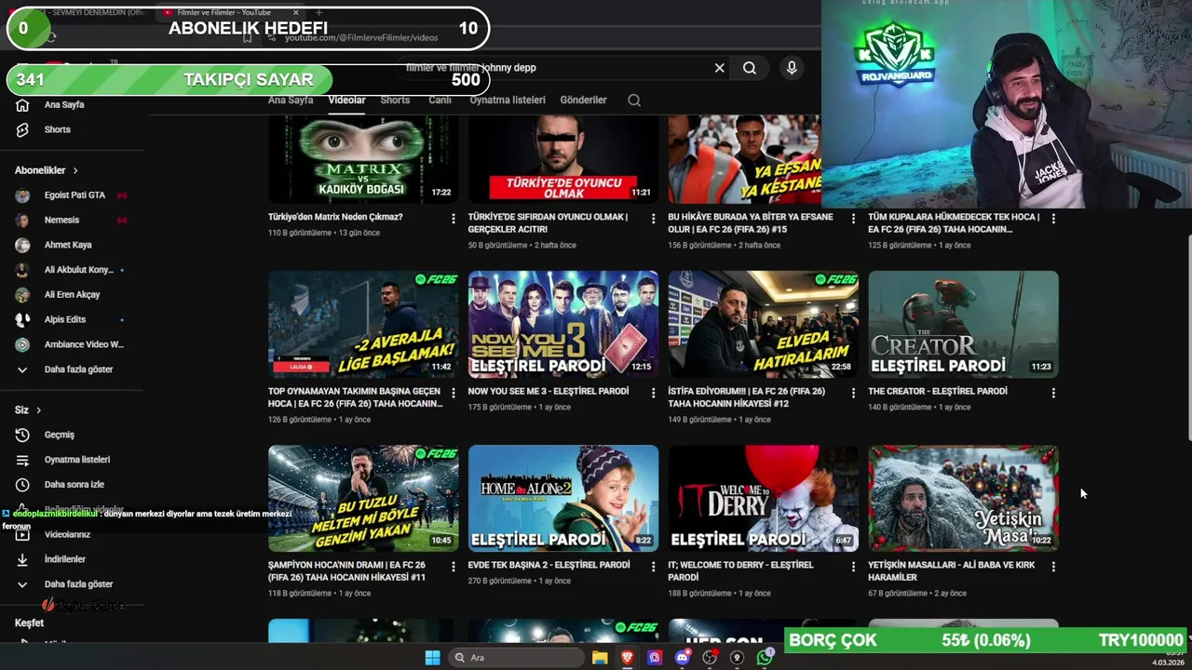Open options menu for Now You See Me 3
Screen dimensions: 1192x670
(654, 393)
